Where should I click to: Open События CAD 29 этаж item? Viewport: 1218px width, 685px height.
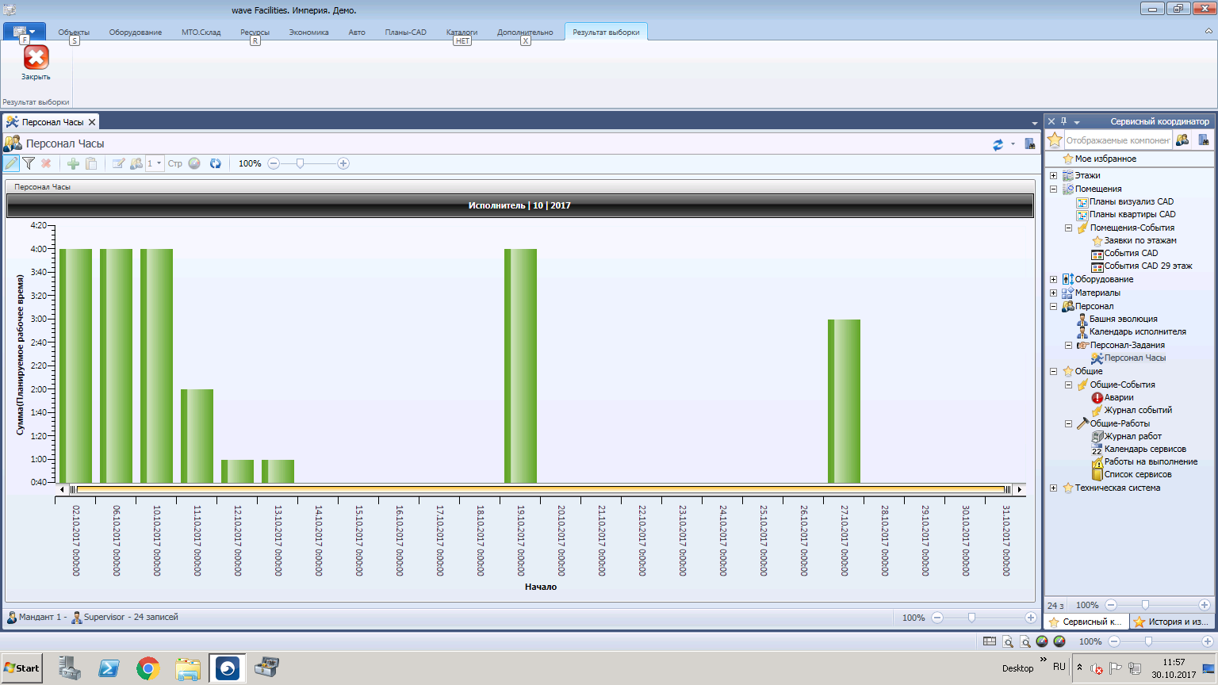(1148, 266)
